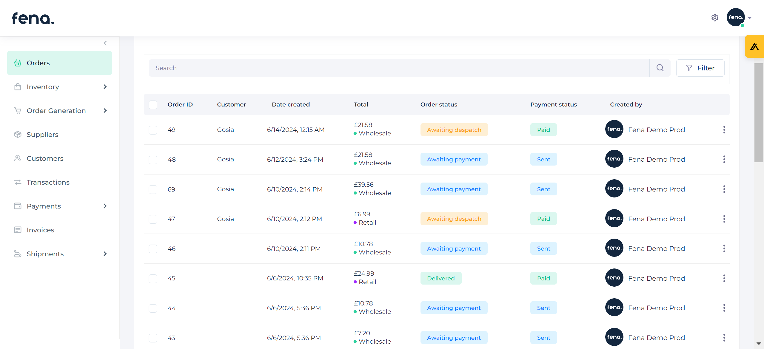The height and width of the screenshot is (349, 764).
Task: Click the search magnifier icon
Action: [x=660, y=68]
